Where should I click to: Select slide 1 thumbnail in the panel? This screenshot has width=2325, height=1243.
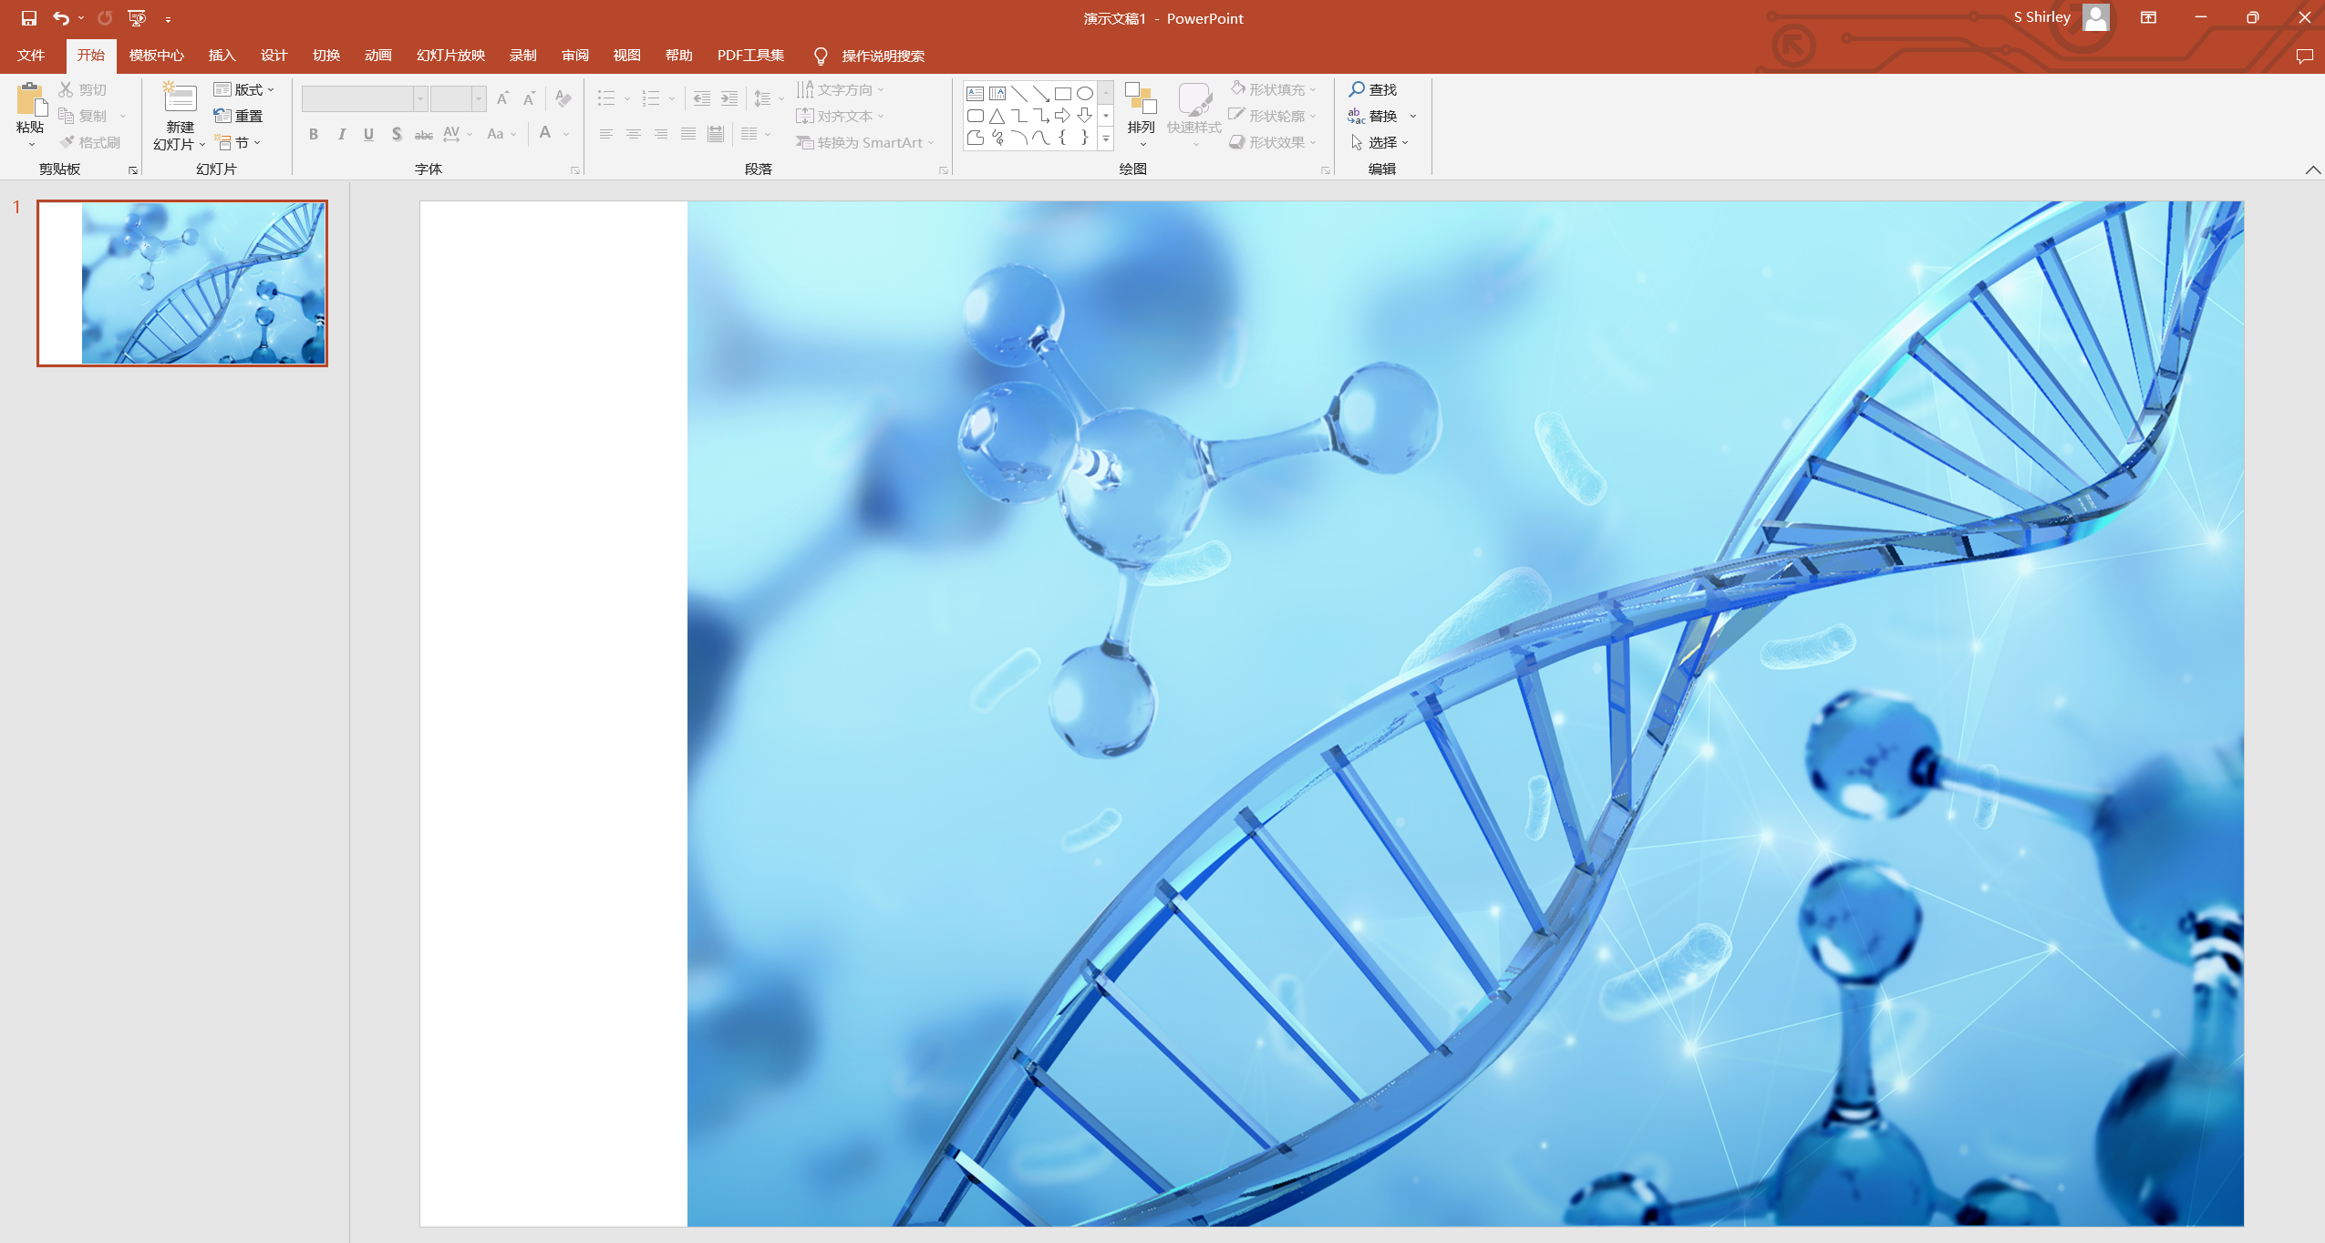[x=182, y=283]
